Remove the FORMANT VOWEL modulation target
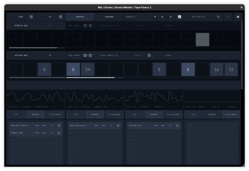 tap(59, 133)
